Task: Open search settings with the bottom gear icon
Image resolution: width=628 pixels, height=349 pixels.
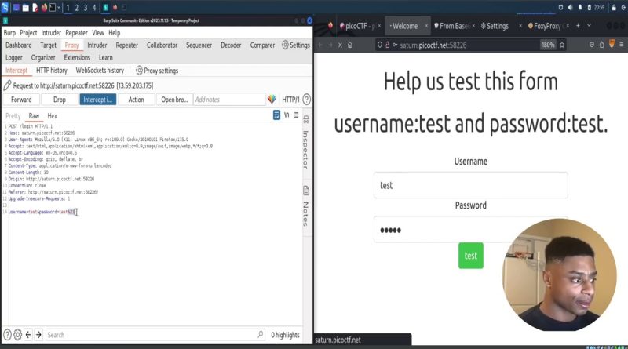Action: (x=17, y=335)
